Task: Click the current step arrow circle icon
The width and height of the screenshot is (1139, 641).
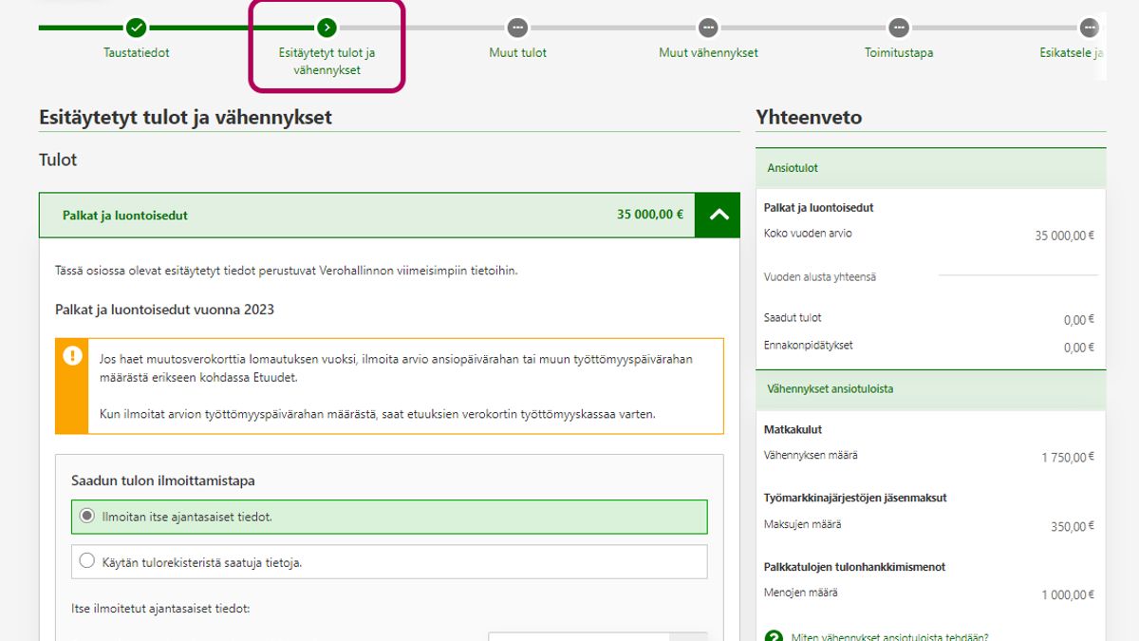Action: (327, 28)
